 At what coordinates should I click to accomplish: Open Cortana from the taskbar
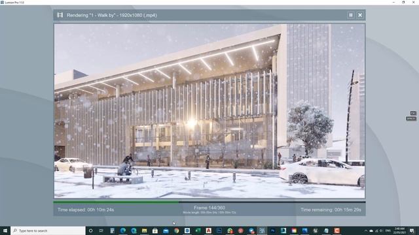point(90,230)
